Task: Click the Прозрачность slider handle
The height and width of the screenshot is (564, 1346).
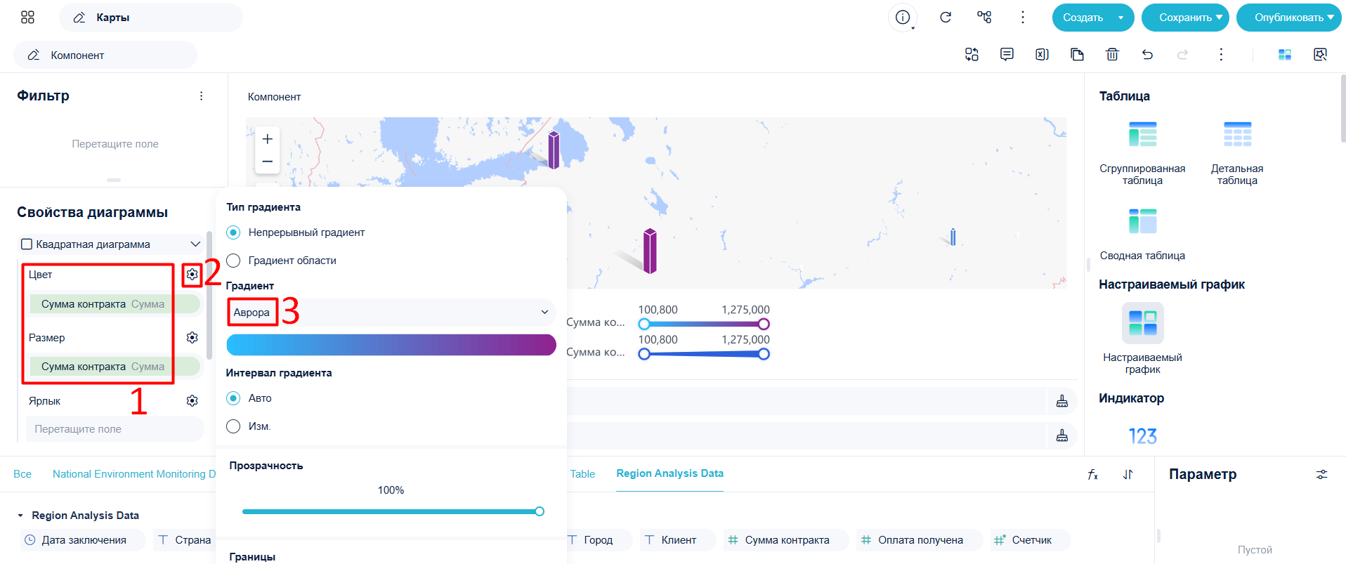Action: coord(540,511)
